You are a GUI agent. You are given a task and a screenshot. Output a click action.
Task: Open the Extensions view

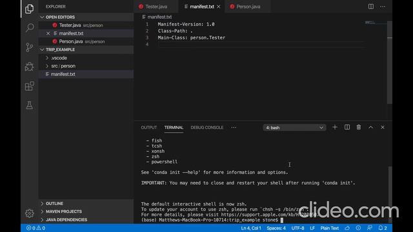29,86
